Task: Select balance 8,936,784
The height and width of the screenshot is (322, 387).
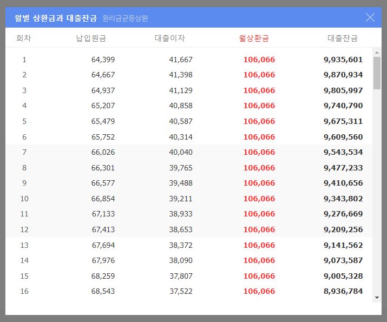Action: click(x=343, y=291)
